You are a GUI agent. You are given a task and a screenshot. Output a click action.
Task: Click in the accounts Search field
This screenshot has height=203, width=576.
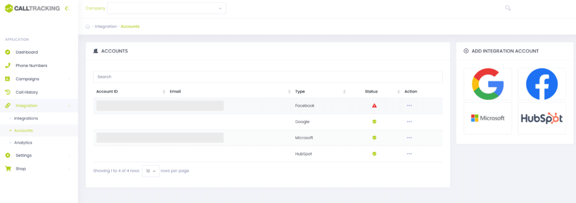[x=268, y=77]
